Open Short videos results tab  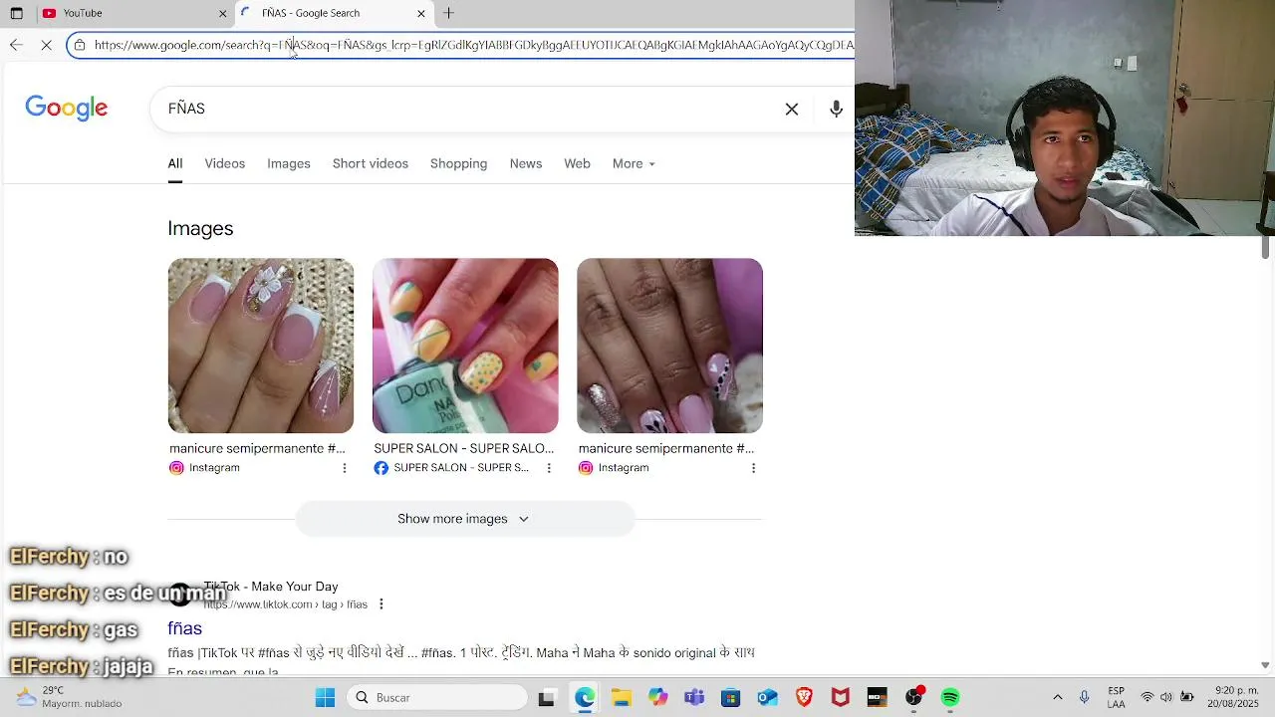tap(371, 163)
